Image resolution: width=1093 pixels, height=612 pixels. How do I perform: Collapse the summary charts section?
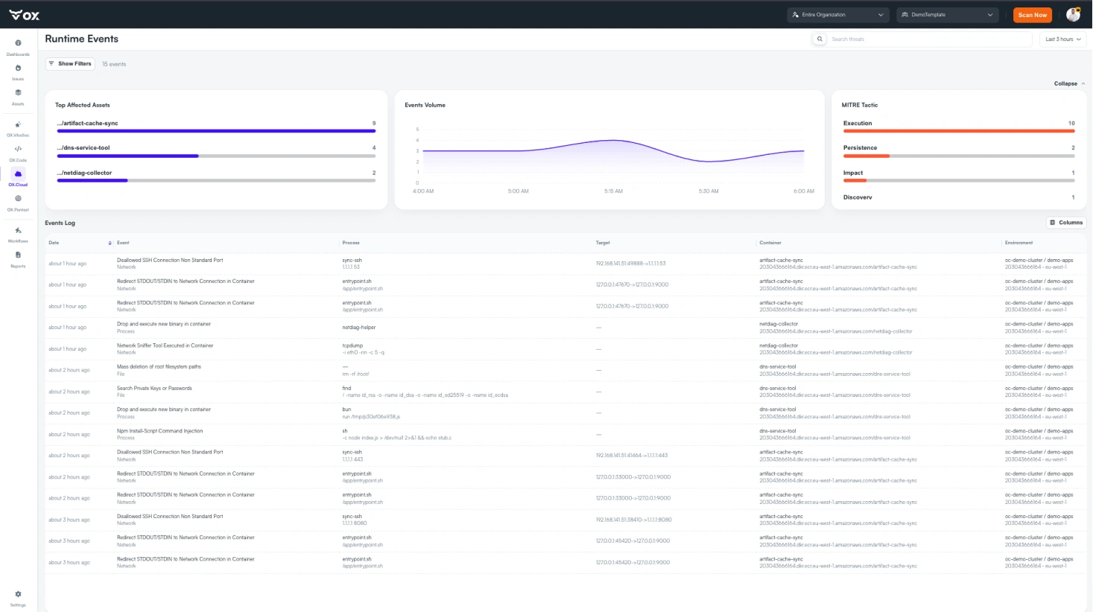point(1069,83)
